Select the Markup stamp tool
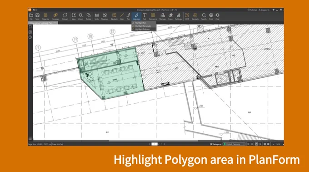 click(x=162, y=16)
